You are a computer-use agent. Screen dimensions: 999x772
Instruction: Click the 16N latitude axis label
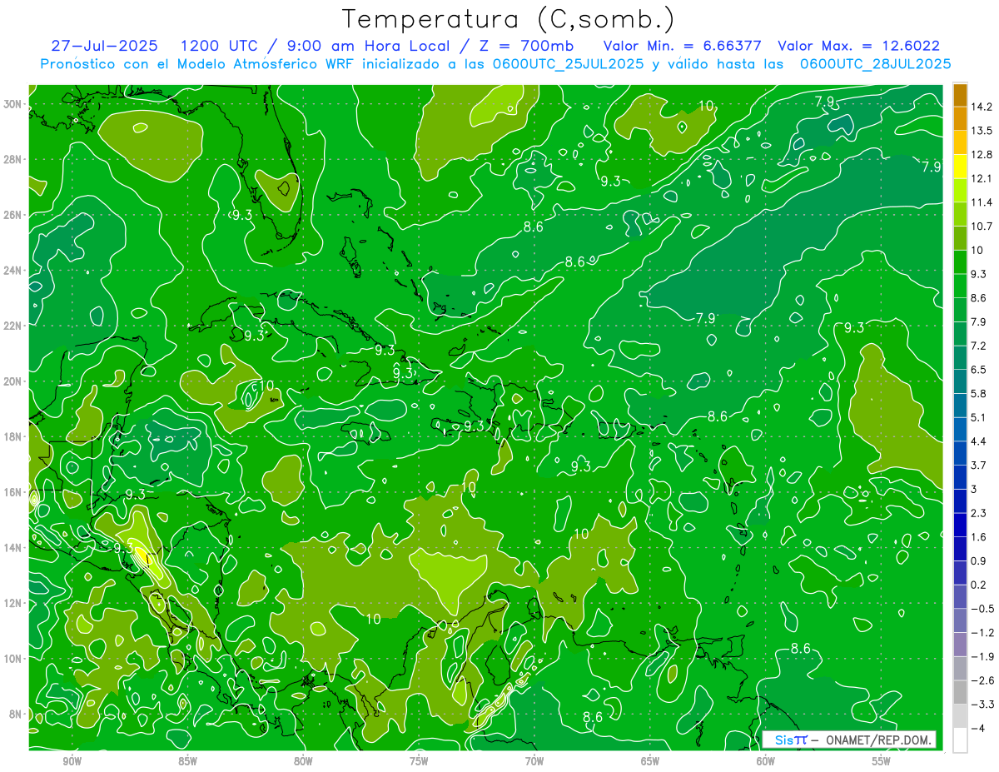coord(12,492)
